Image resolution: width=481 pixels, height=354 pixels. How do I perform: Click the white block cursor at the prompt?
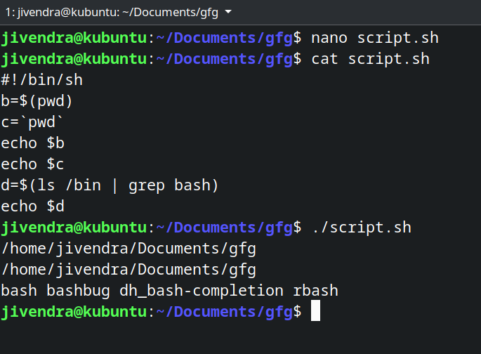pyautogui.click(x=315, y=310)
